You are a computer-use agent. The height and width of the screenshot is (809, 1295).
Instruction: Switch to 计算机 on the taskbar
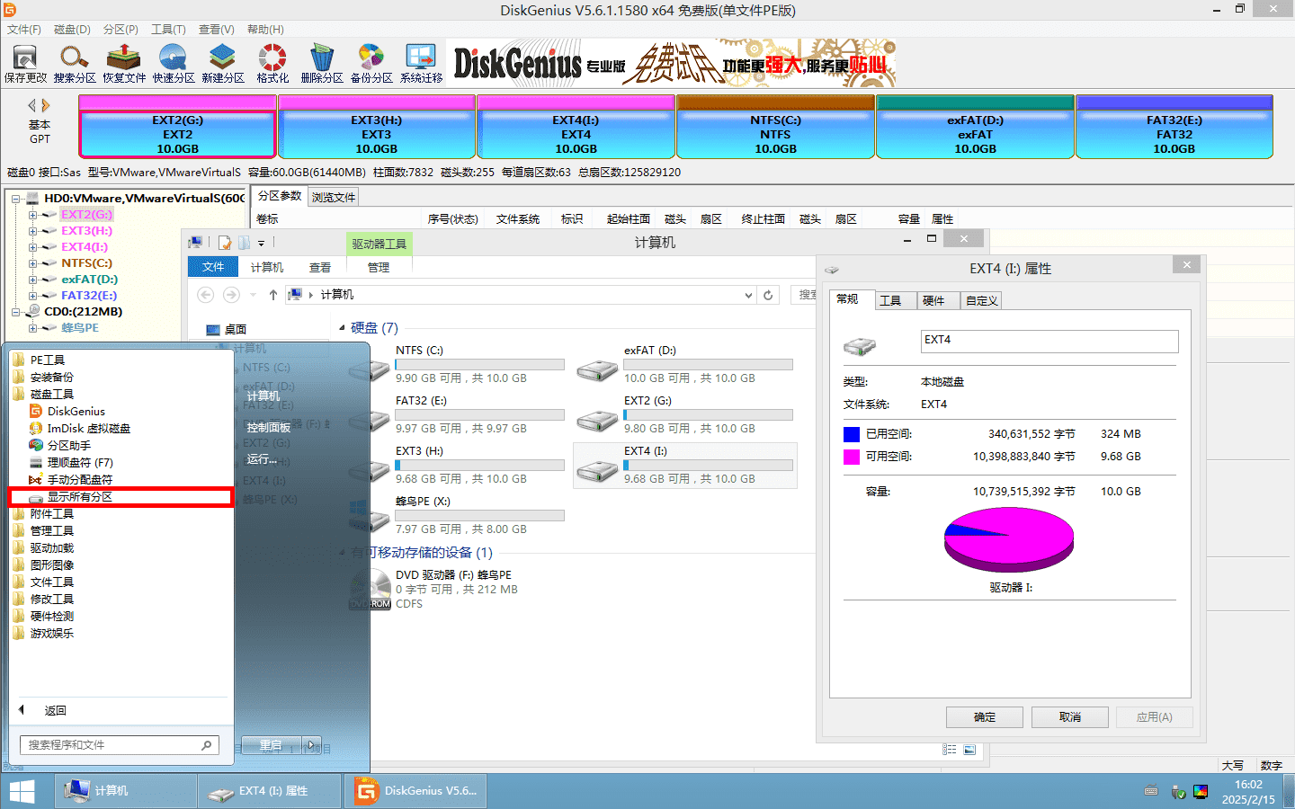pos(126,791)
